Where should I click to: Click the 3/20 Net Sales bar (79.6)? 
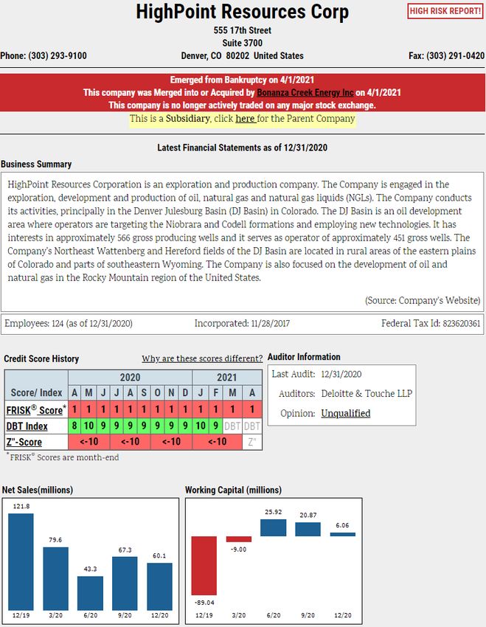pos(55,578)
